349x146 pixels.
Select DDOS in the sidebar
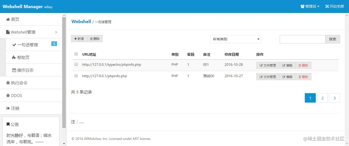coord(31,95)
